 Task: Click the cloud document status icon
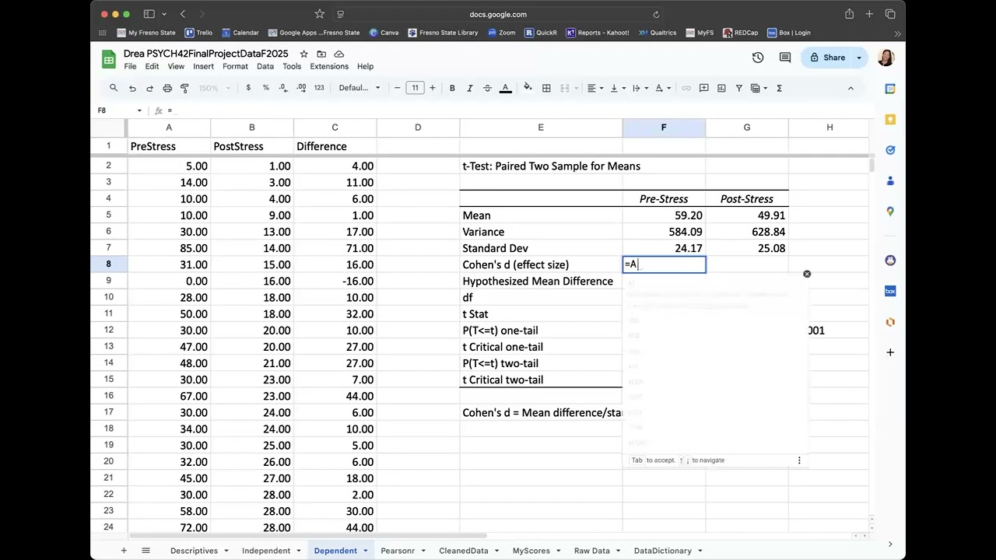(339, 54)
